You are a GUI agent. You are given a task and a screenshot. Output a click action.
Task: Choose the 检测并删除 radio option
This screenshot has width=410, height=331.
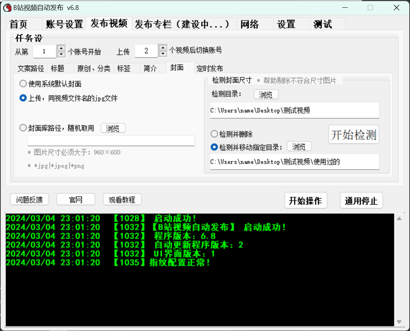click(x=231, y=134)
